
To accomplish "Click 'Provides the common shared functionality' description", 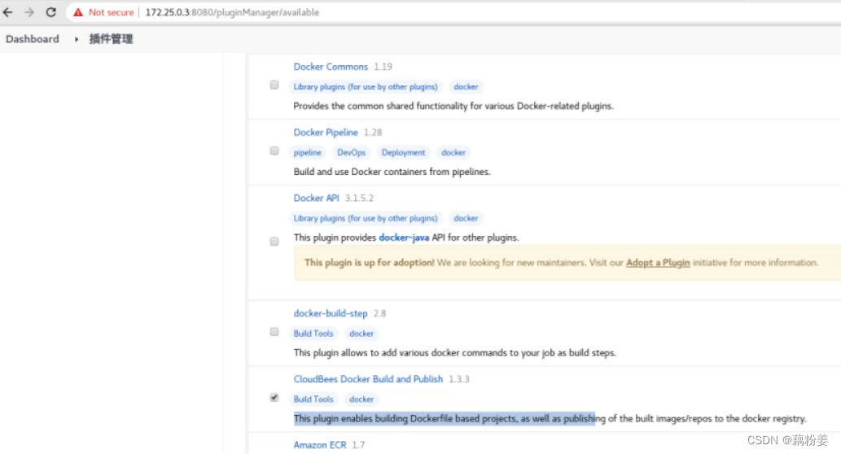I will tap(453, 106).
